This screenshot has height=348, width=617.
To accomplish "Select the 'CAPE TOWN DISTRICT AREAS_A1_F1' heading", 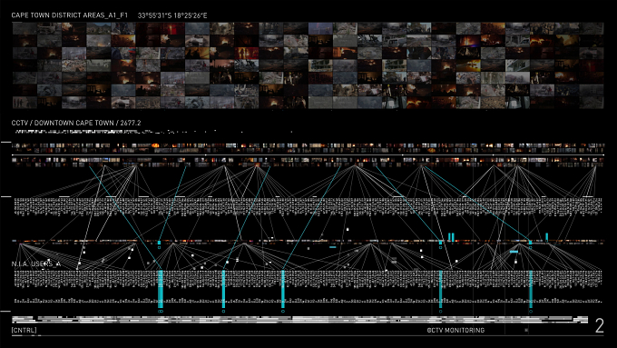I will click(x=70, y=15).
